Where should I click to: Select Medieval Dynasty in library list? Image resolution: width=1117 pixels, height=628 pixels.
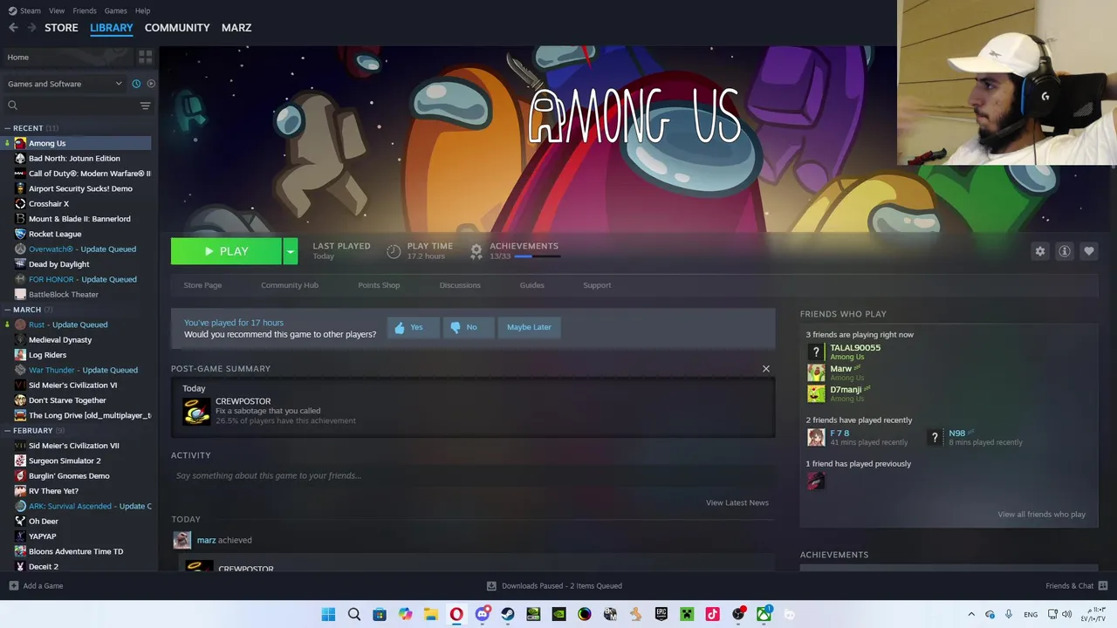(60, 339)
